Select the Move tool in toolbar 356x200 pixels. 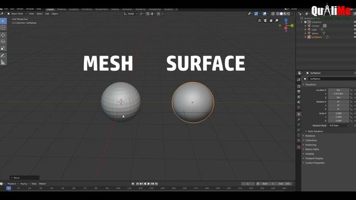[x=3, y=34]
